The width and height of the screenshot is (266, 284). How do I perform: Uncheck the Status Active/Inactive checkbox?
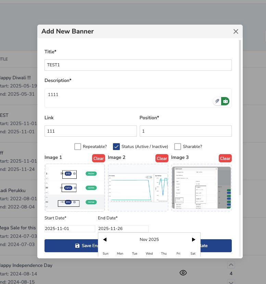click(116, 147)
